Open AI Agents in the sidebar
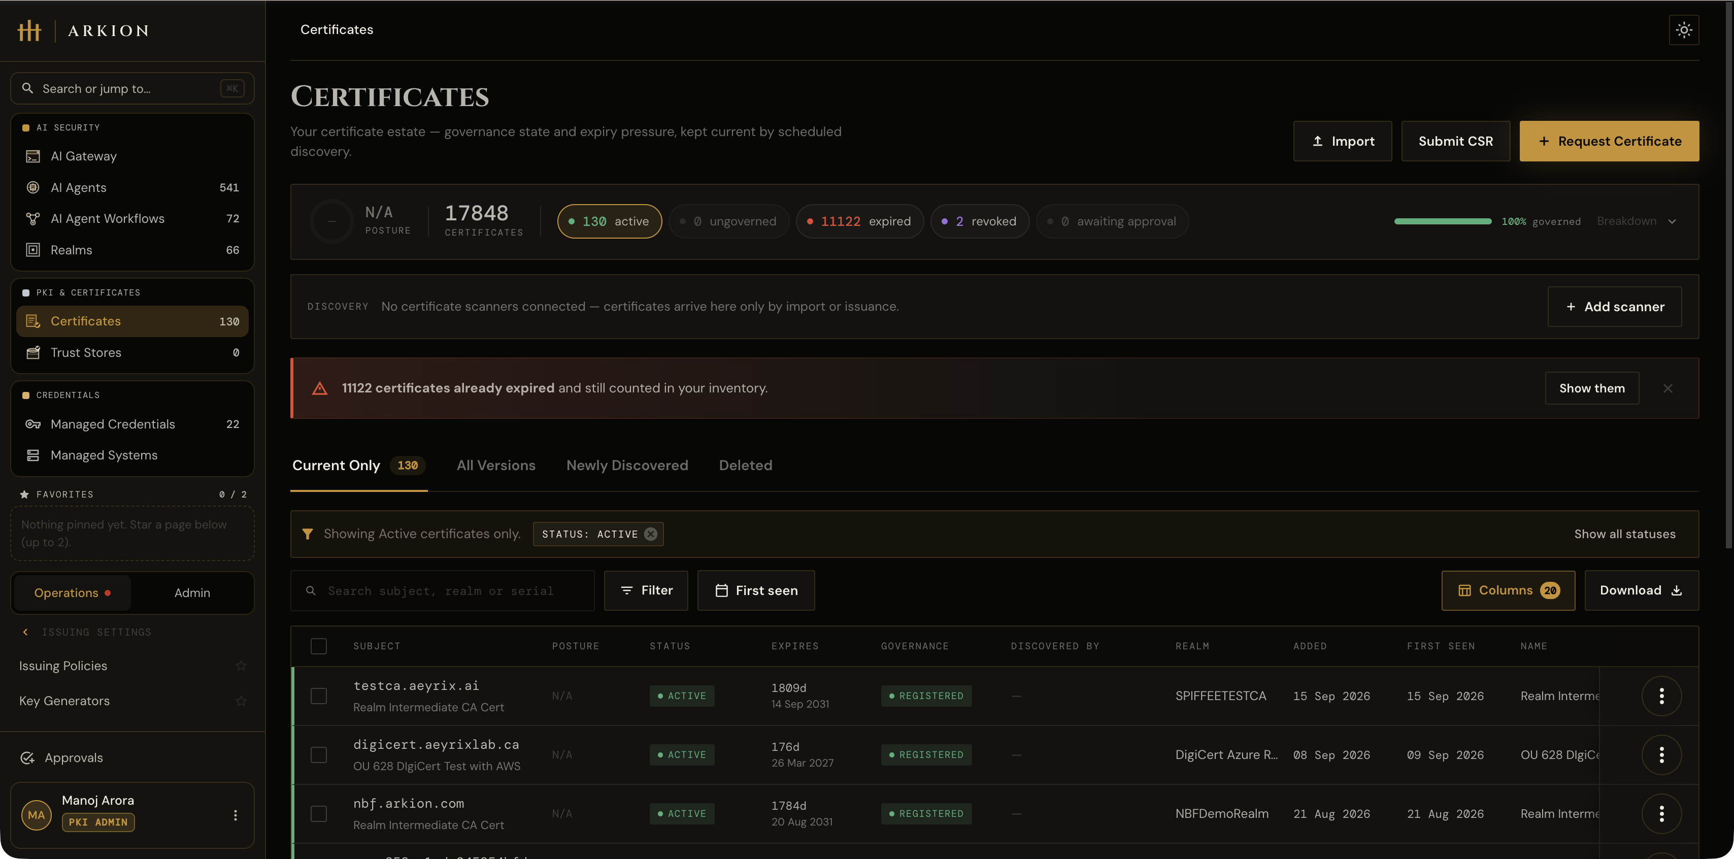Screen dimensions: 1734x859 (132, 187)
